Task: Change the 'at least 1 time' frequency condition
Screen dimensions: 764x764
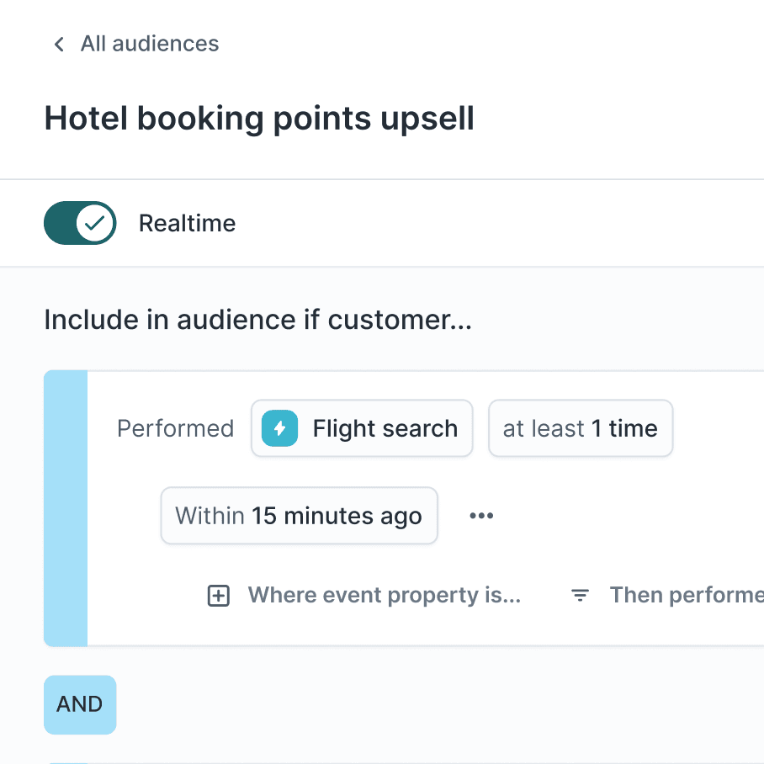Action: tap(581, 428)
